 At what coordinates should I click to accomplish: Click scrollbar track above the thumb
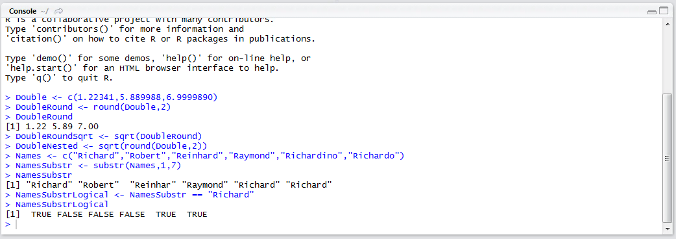pyautogui.click(x=666, y=60)
